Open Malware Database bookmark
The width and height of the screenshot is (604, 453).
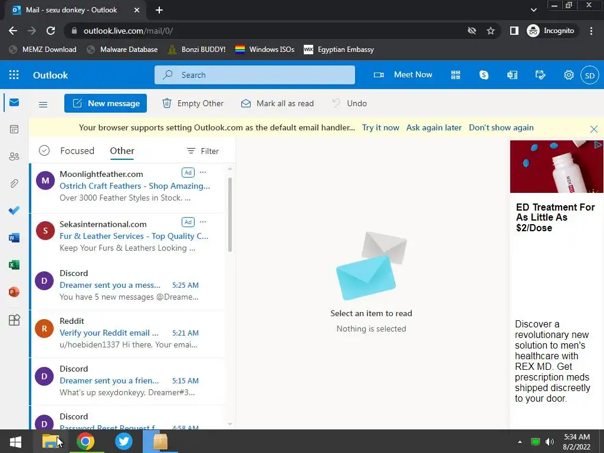click(x=122, y=50)
